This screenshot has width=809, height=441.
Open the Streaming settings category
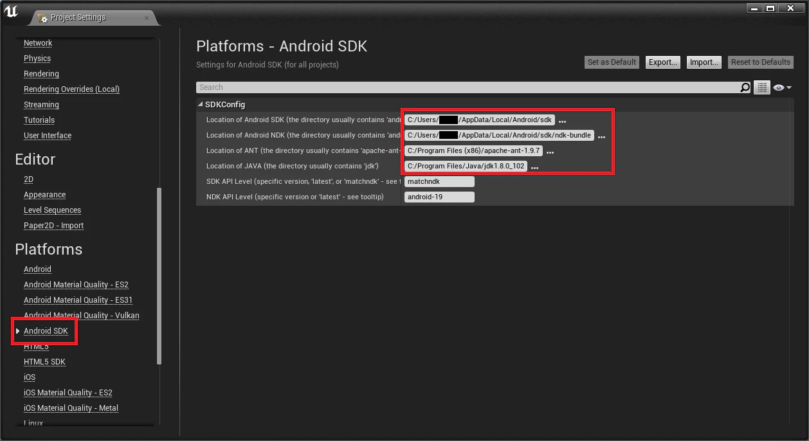(41, 105)
